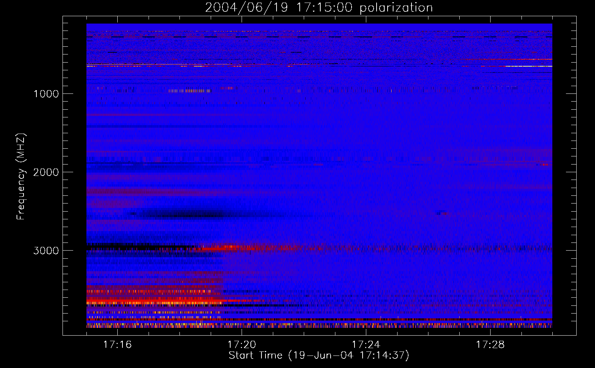
Task: Click the 2000 MHz frequency tick label
Action: [x=46, y=172]
